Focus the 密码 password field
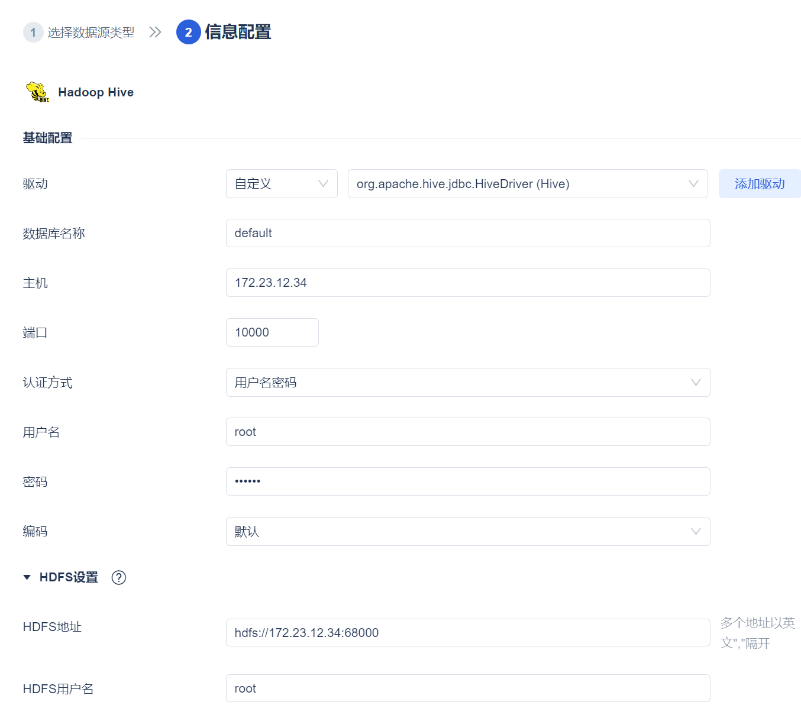801x718 pixels. [x=468, y=481]
